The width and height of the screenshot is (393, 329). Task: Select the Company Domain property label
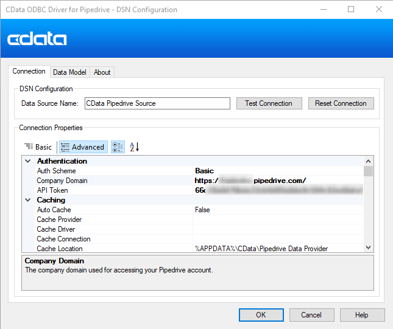62,181
